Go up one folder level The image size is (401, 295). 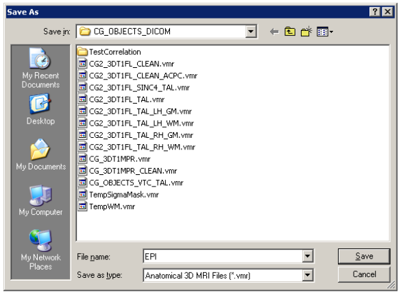pyautogui.click(x=290, y=32)
